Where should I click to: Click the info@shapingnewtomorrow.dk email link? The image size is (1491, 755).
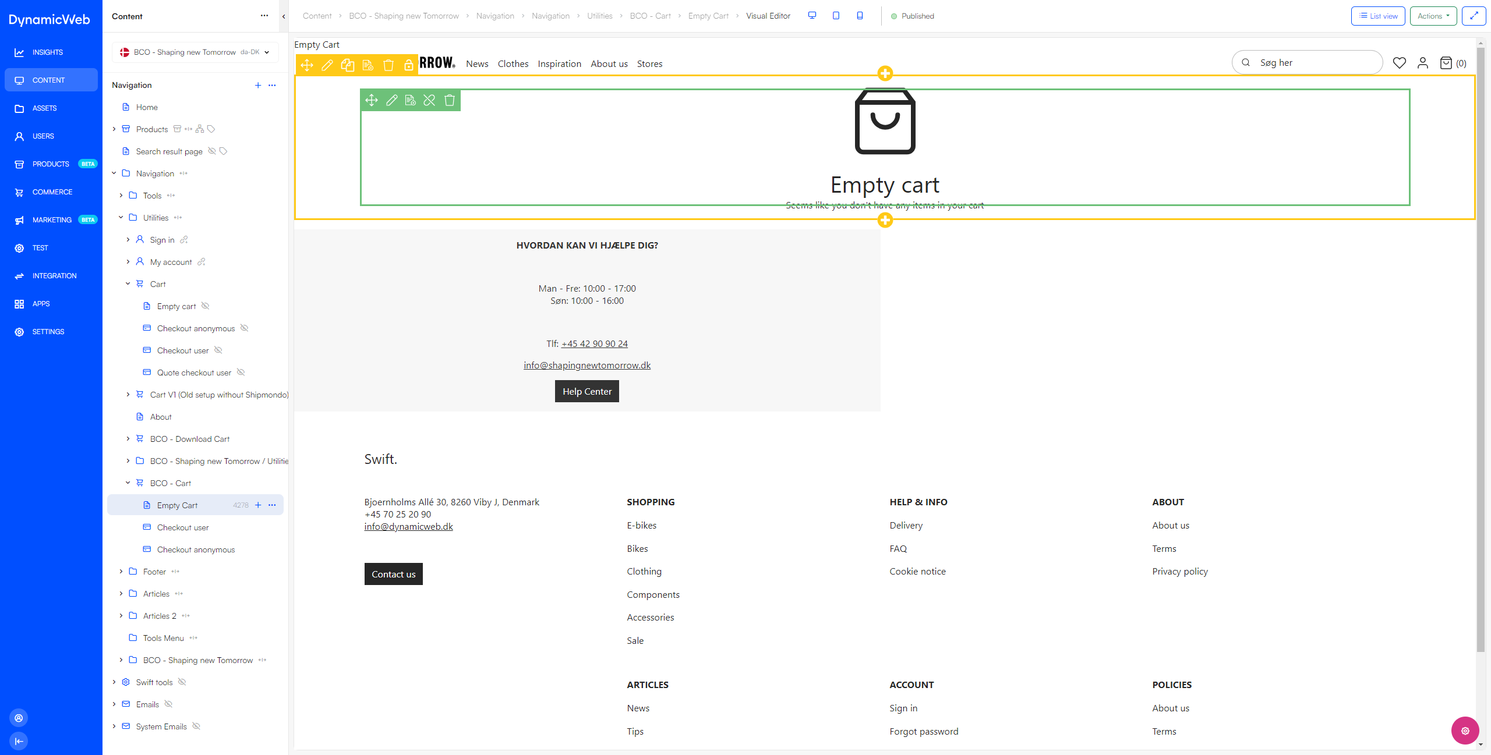pos(586,365)
